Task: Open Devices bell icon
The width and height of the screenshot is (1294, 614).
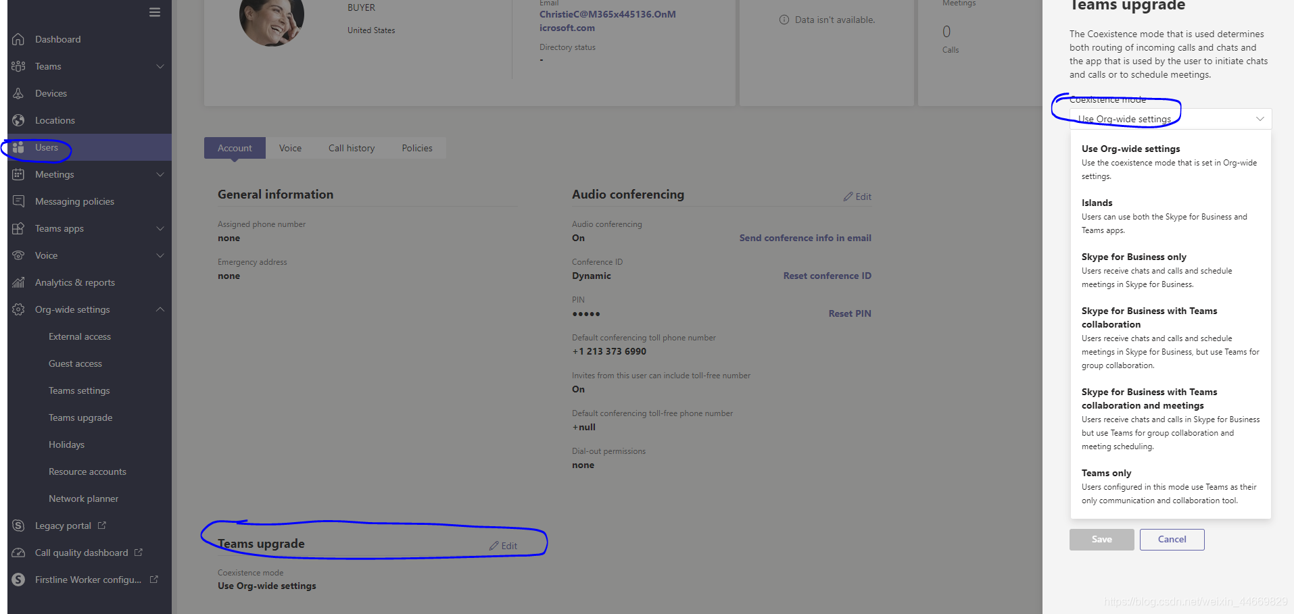Action: [18, 93]
